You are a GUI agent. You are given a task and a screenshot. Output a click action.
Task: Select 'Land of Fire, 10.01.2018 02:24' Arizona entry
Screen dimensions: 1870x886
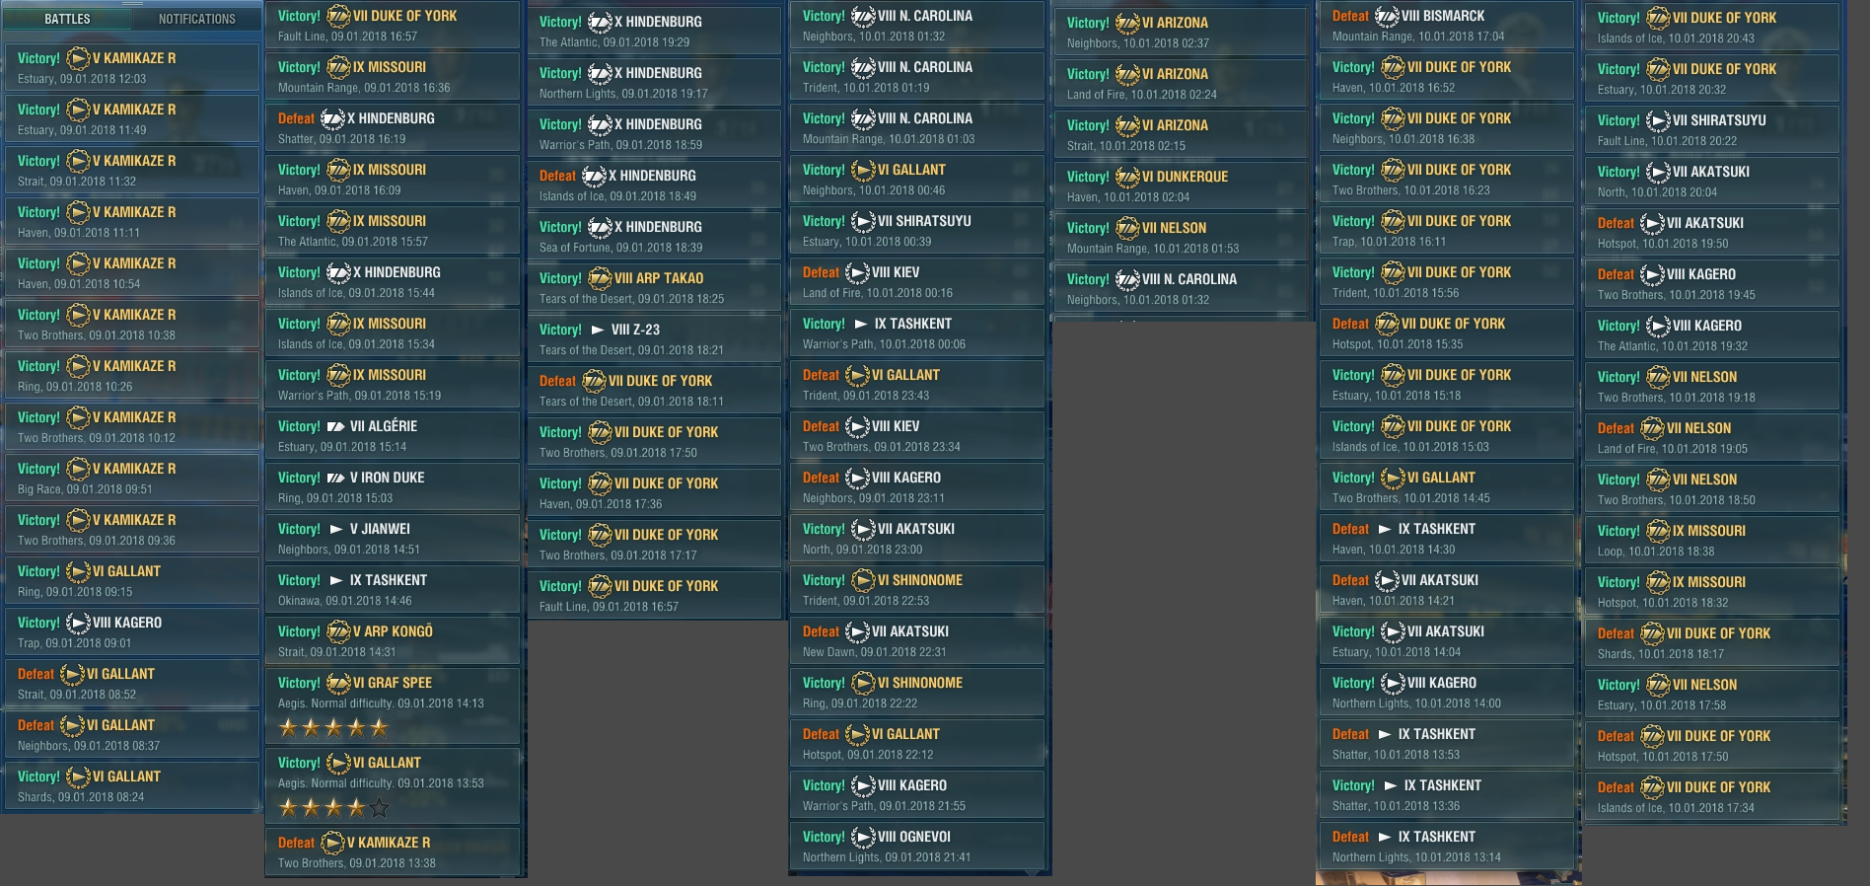pos(1181,84)
